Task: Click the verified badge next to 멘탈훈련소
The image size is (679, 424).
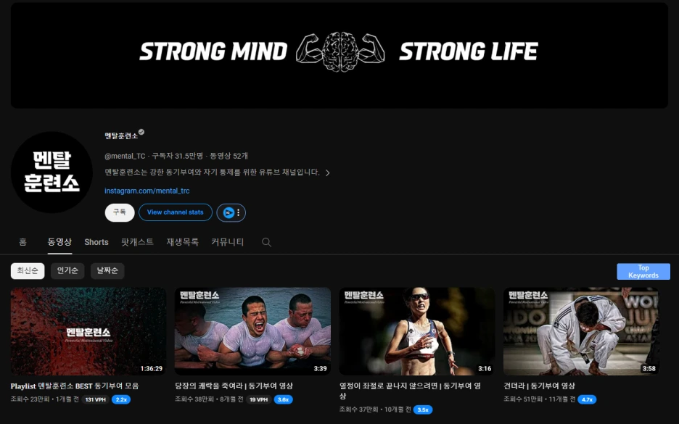Action: click(141, 133)
